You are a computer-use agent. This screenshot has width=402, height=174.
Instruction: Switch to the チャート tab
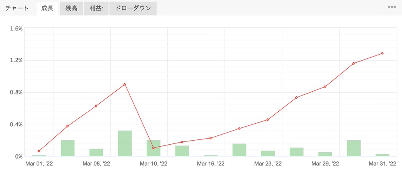[17, 8]
